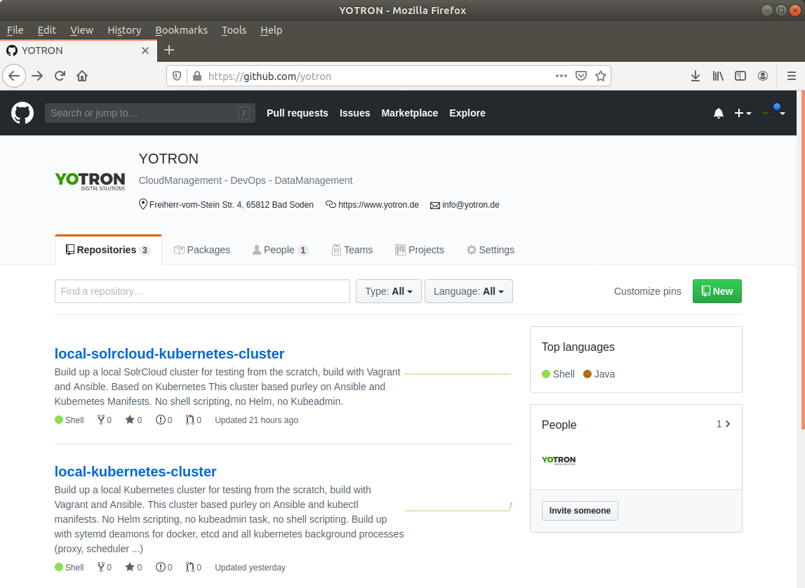Open local-solrcloud-kubernetes-cluster repository
The width and height of the screenshot is (805, 588).
[169, 354]
